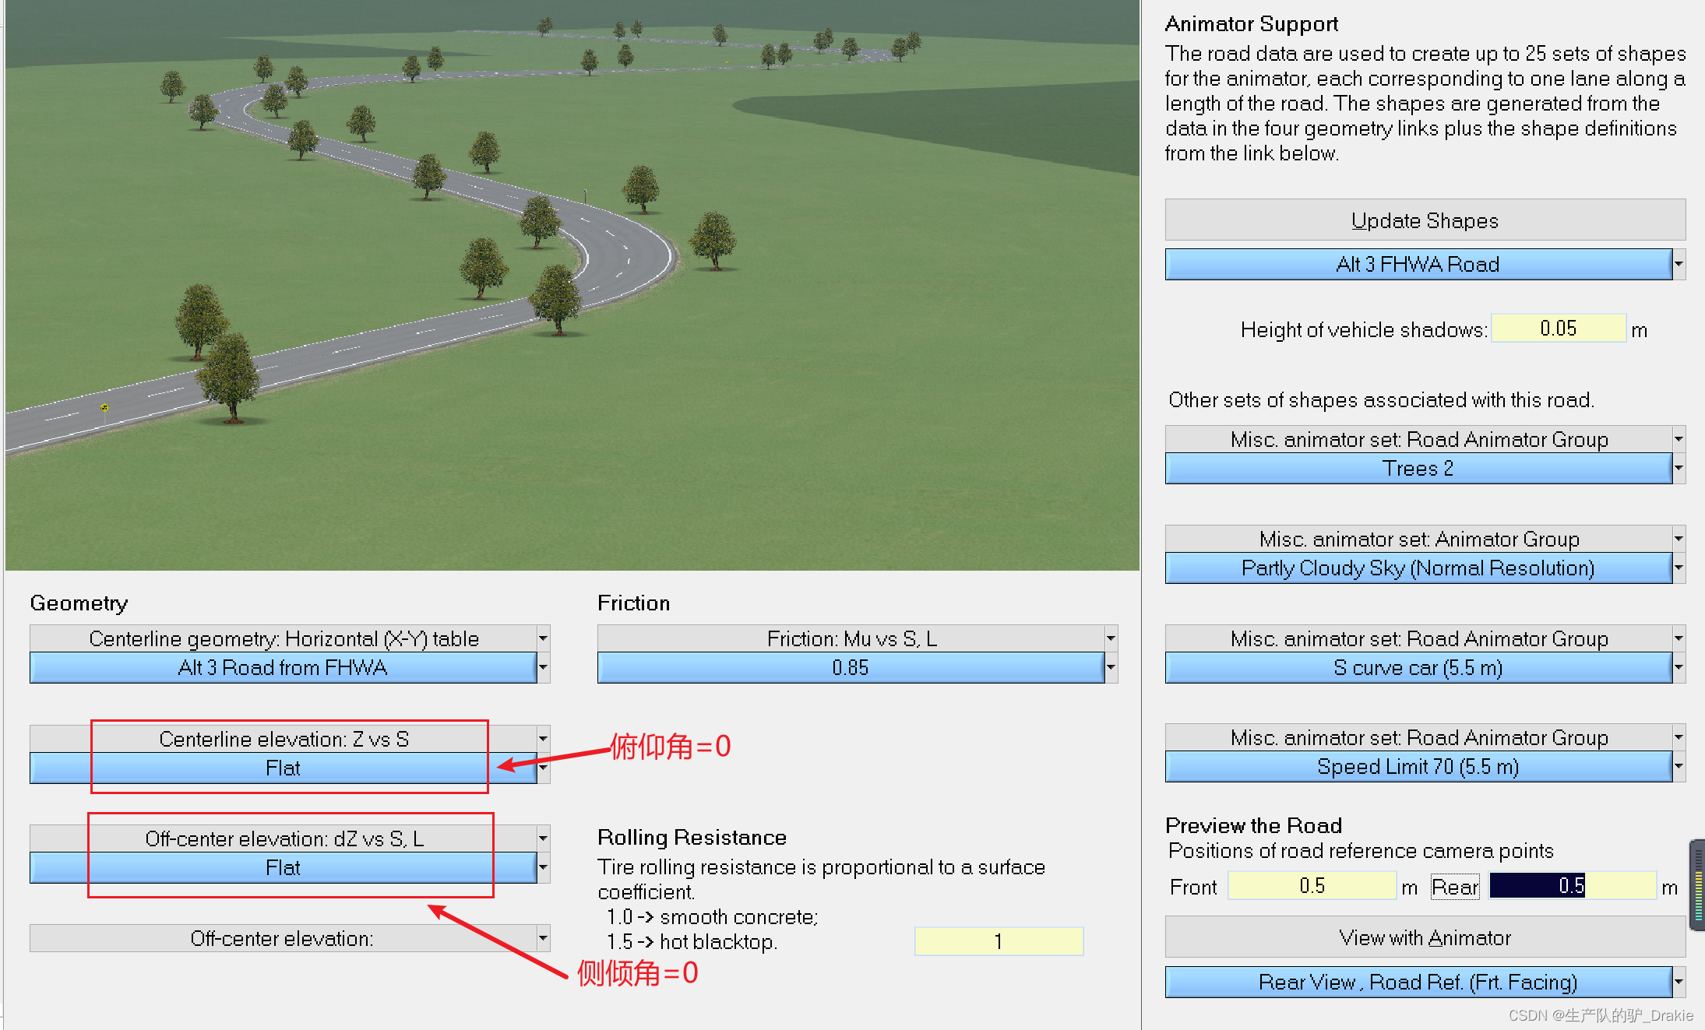Open S curve car (5.5 m) dropdown arrow
The width and height of the screenshot is (1705, 1030).
point(1679,667)
